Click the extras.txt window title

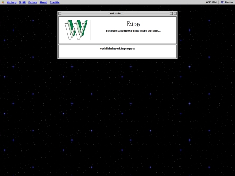click(x=116, y=13)
